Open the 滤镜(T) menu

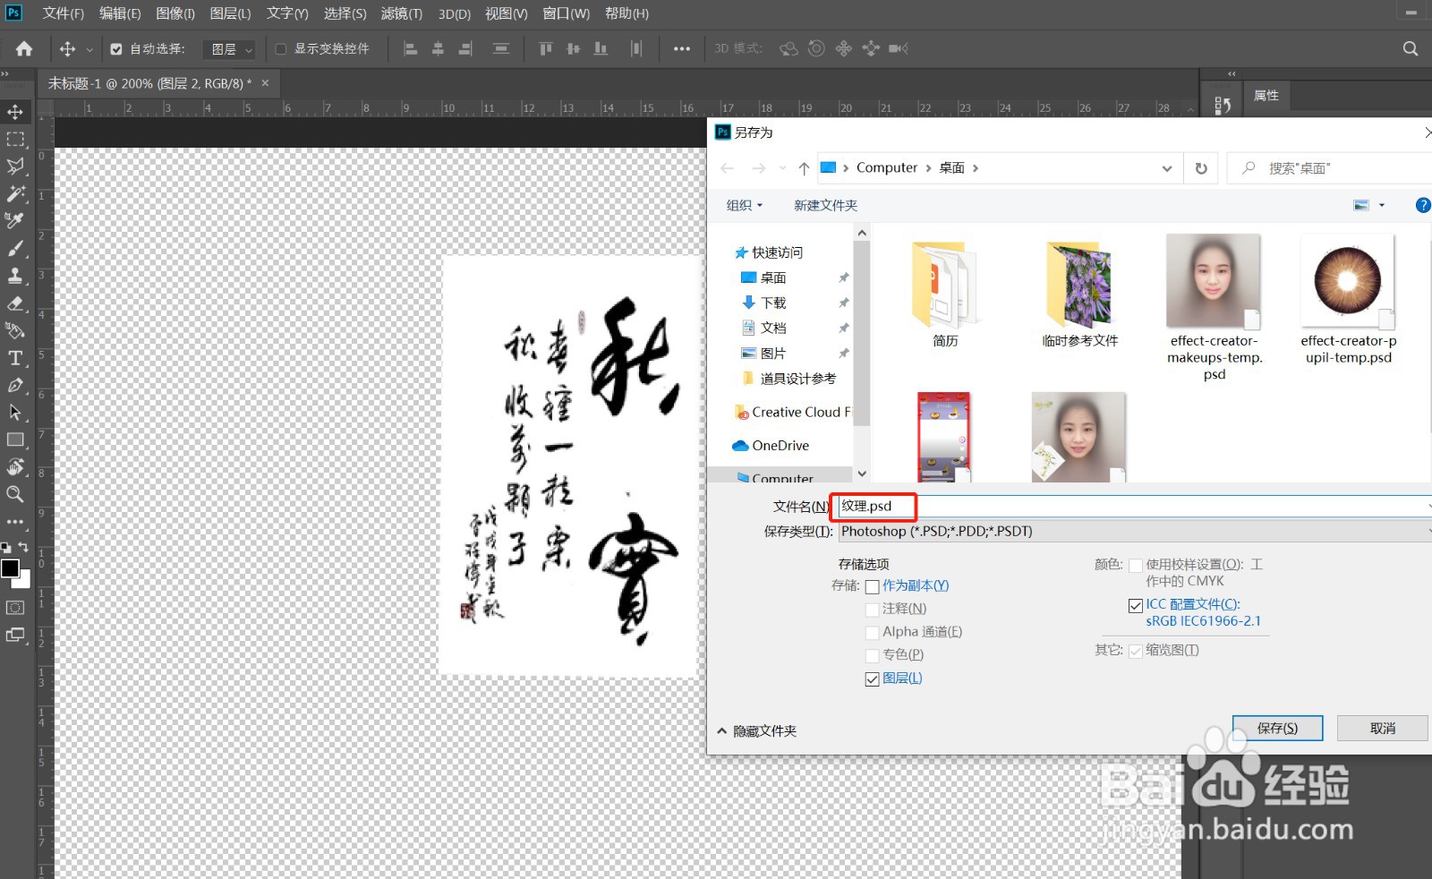pyautogui.click(x=402, y=13)
